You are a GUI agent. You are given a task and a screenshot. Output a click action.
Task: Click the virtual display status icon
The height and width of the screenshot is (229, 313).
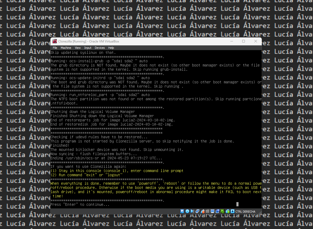tap(212, 211)
